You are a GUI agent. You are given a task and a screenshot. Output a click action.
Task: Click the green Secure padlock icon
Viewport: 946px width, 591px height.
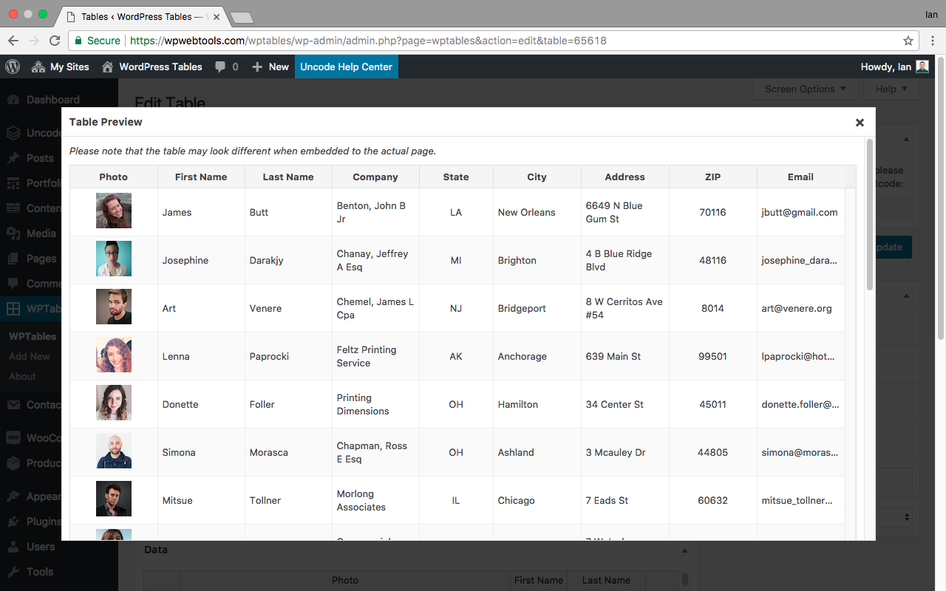coord(78,41)
